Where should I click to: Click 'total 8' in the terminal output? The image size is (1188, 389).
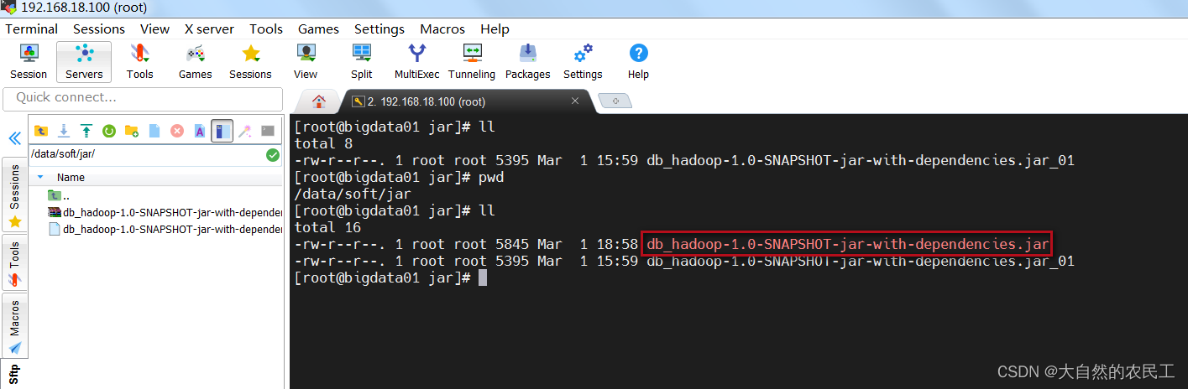[323, 143]
